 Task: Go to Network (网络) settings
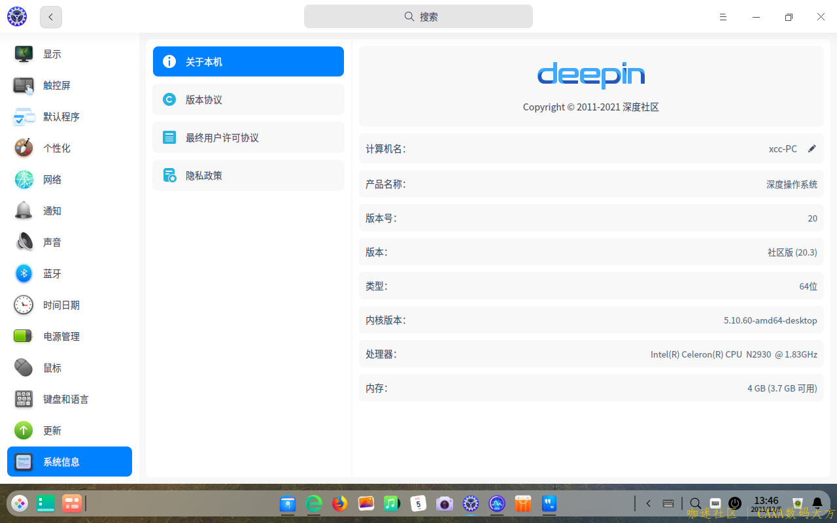tap(69, 180)
